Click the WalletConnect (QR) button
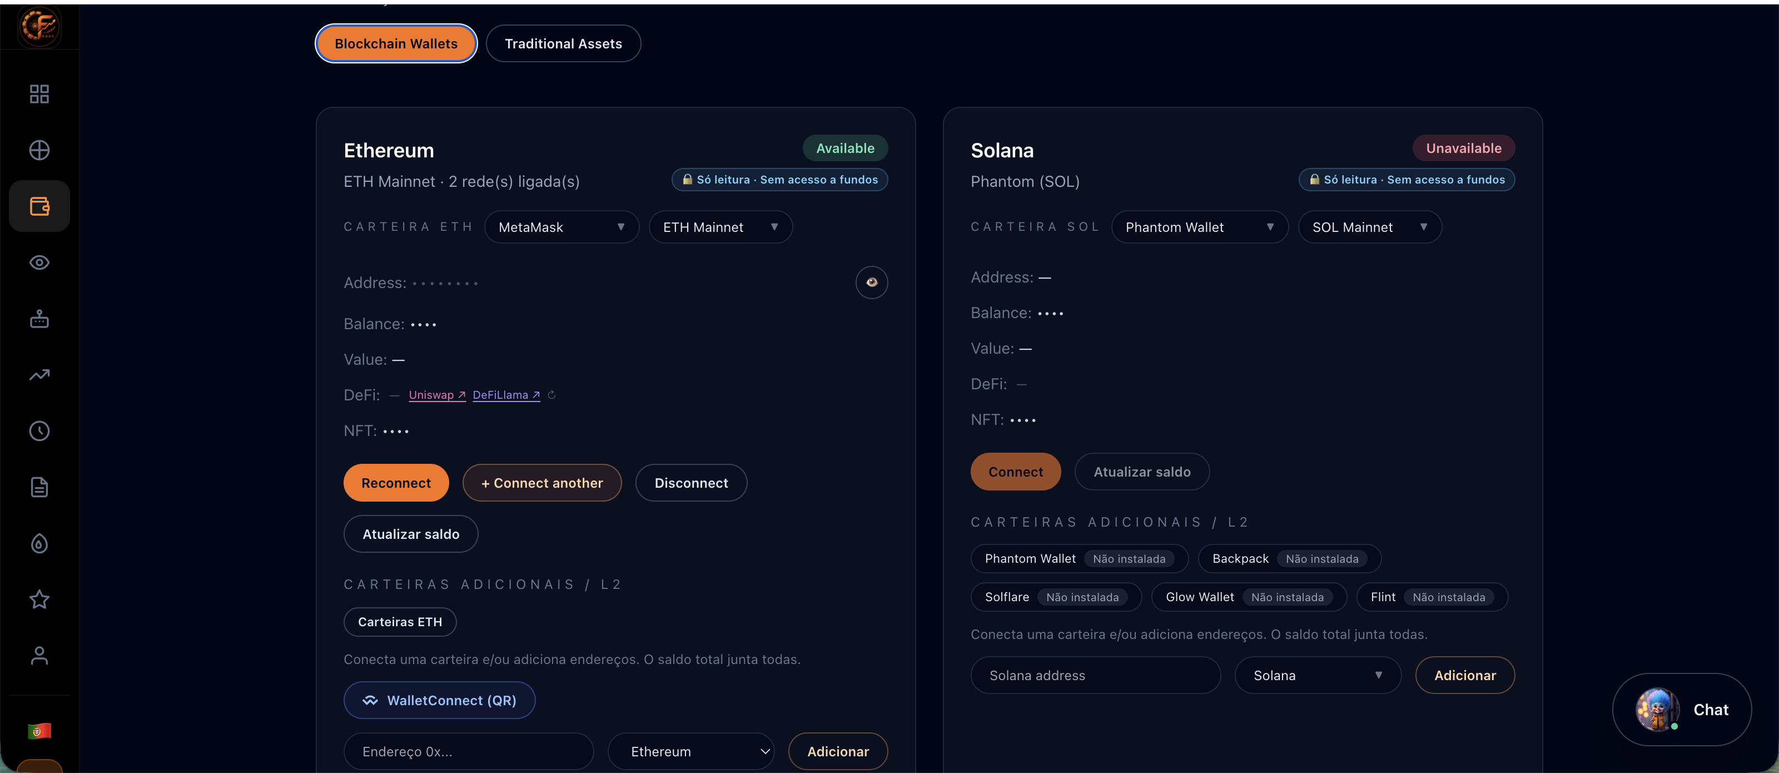 coord(439,701)
